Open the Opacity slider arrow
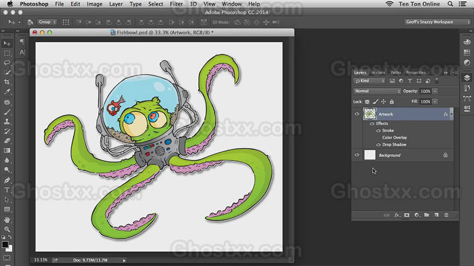 click(435, 91)
